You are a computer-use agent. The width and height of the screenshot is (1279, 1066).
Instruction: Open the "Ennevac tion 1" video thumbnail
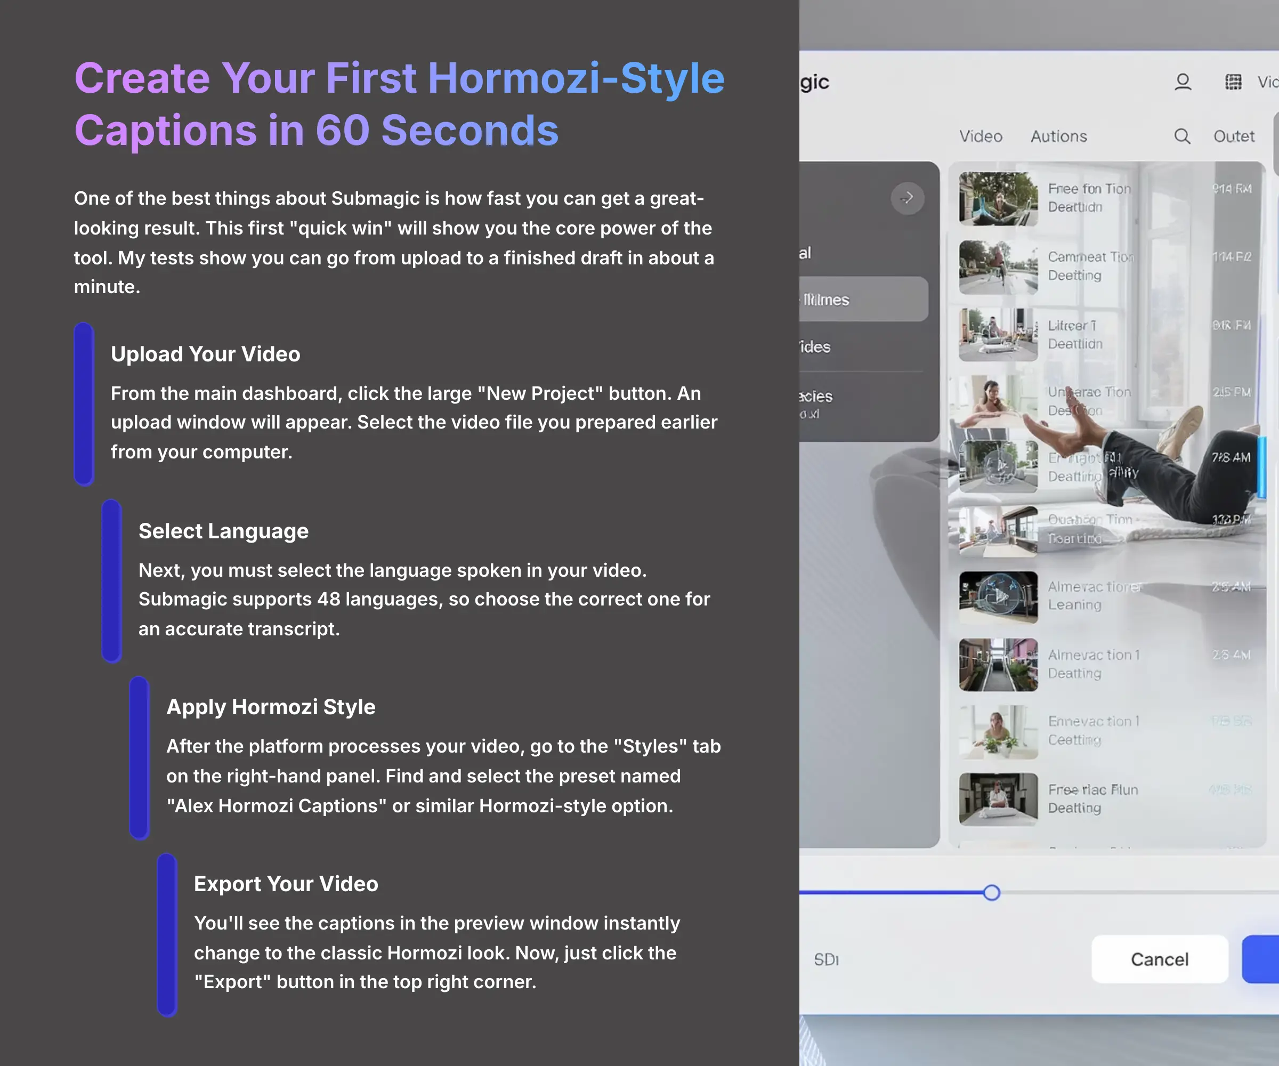(x=998, y=732)
